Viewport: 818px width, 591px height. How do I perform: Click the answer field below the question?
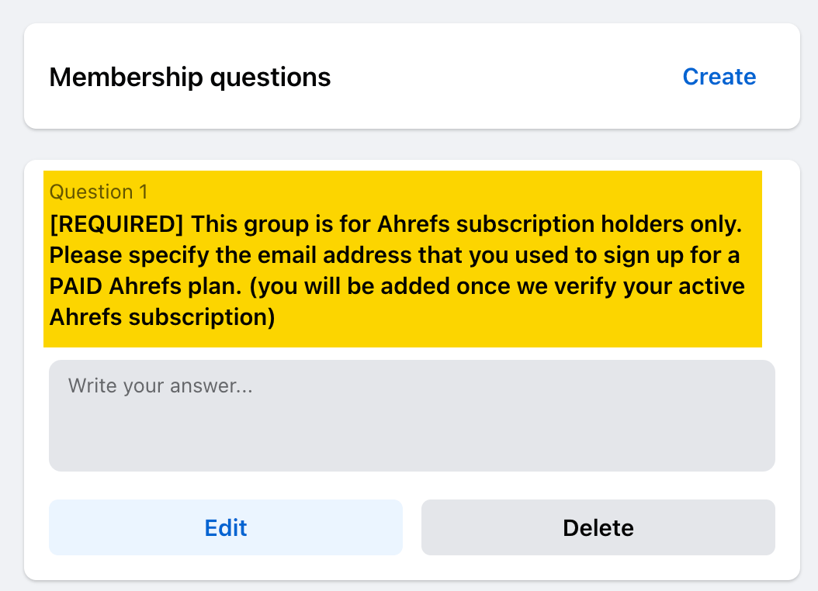[x=411, y=415]
